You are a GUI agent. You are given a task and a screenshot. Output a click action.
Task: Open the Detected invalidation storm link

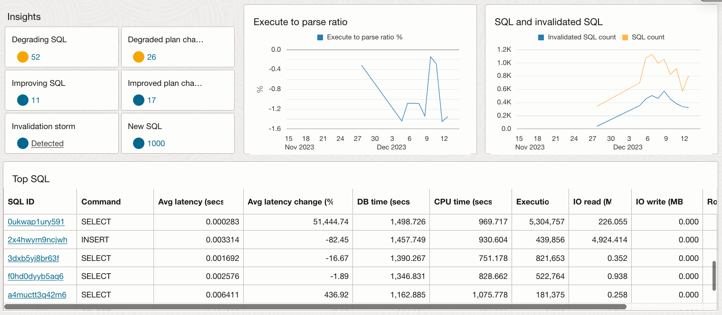[47, 143]
